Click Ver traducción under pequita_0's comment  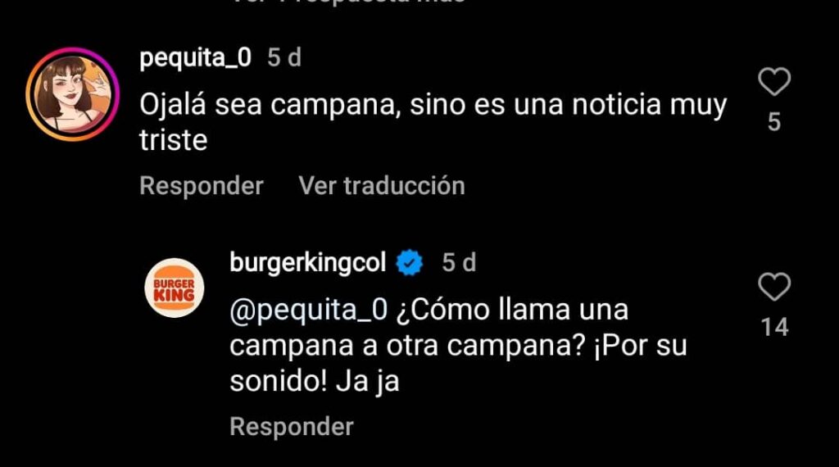[382, 186]
